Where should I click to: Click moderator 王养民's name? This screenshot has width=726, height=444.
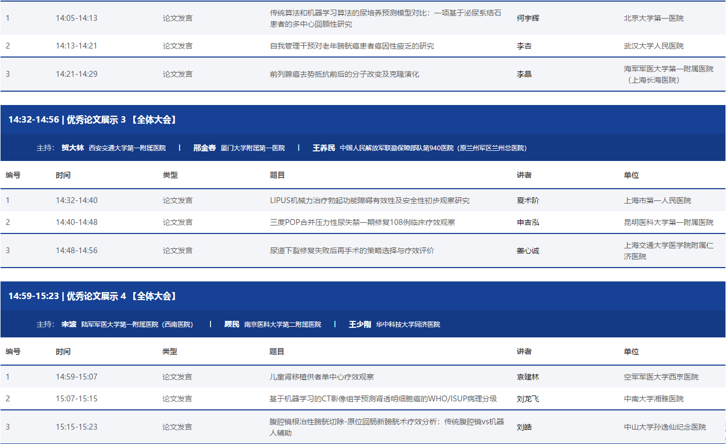324,148
